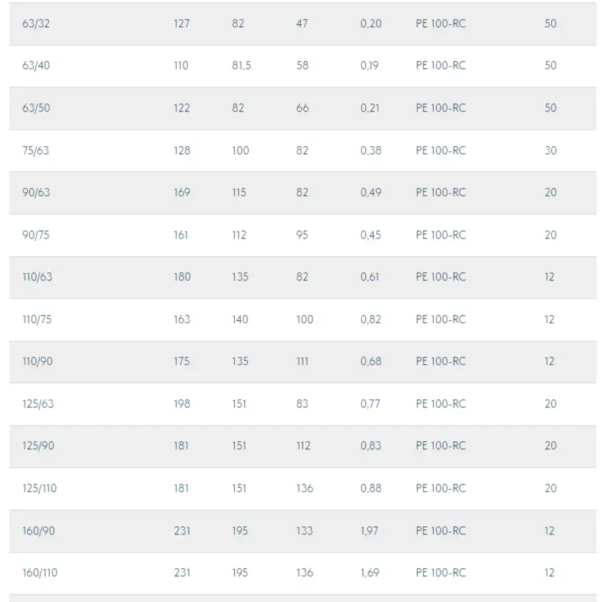610x602 pixels.
Task: Click the 63/32 size cell
Action: (36, 23)
